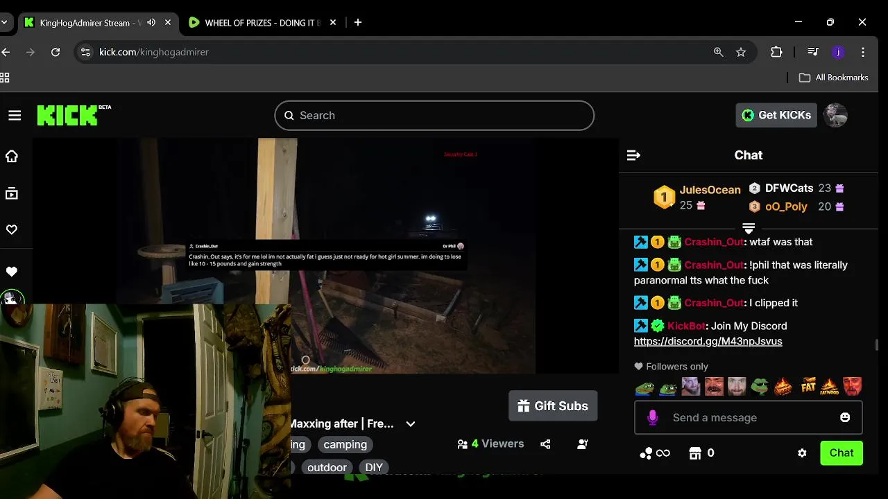
Task: Expand the gifter leaderboard handle
Action: click(749, 229)
